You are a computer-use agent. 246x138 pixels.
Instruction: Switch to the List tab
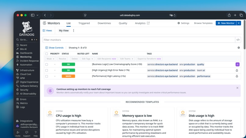[68, 23]
